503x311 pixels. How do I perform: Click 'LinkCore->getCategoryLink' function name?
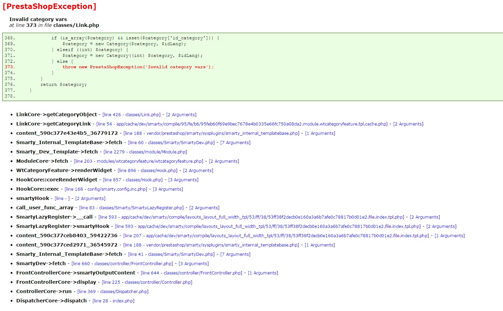(x=53, y=124)
